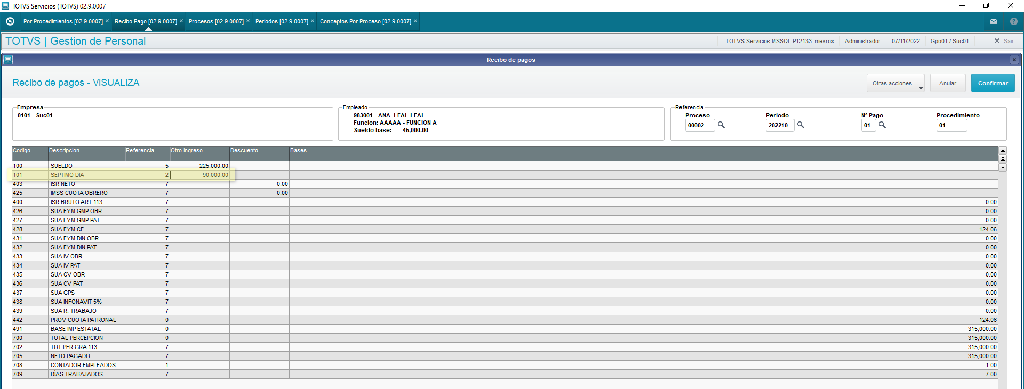The height and width of the screenshot is (389, 1024).
Task: Close the Periodos tab
Action: [x=313, y=21]
